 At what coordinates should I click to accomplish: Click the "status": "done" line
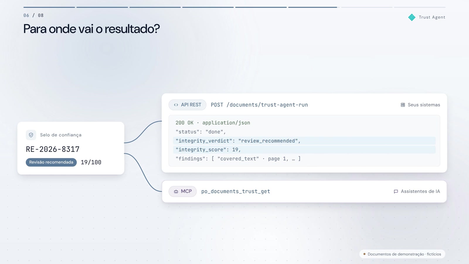(x=201, y=132)
